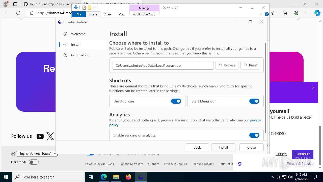Open Edge tab actions menu icon
This screenshot has width=323, height=182.
pos(15,4)
